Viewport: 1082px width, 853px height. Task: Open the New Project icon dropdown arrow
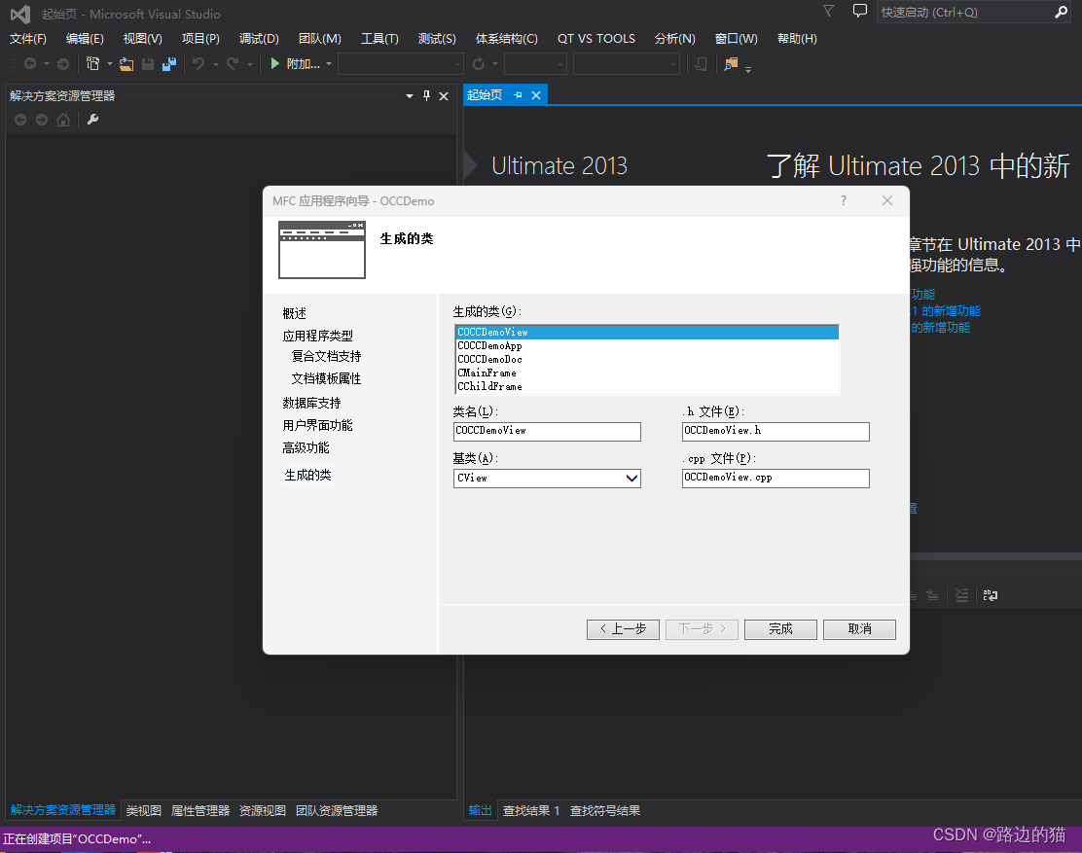coord(110,64)
